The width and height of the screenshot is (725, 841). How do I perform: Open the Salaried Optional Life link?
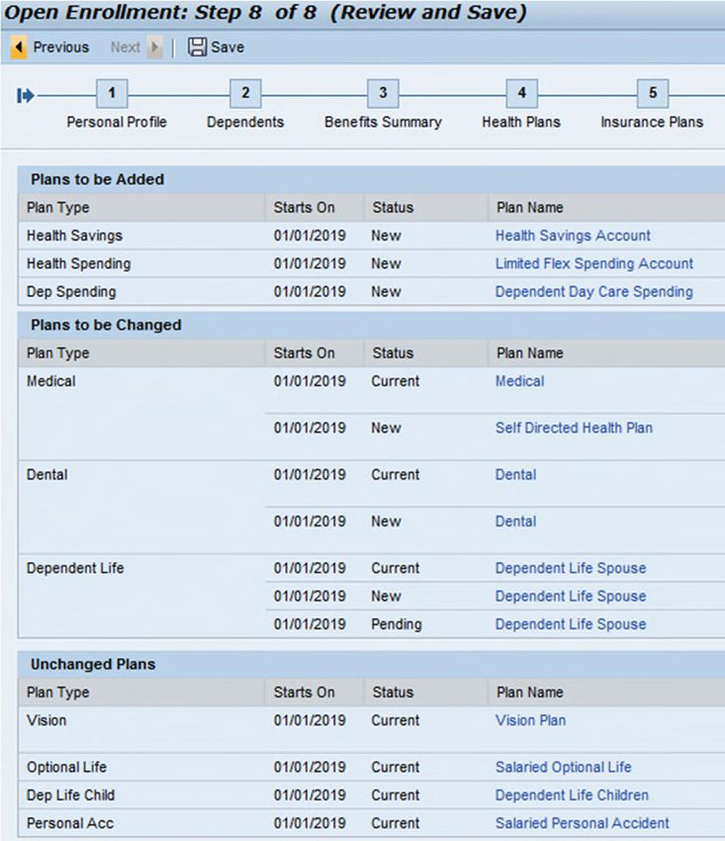pyautogui.click(x=563, y=767)
